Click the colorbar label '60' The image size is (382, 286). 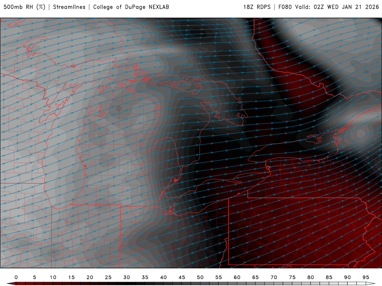tap(237, 277)
